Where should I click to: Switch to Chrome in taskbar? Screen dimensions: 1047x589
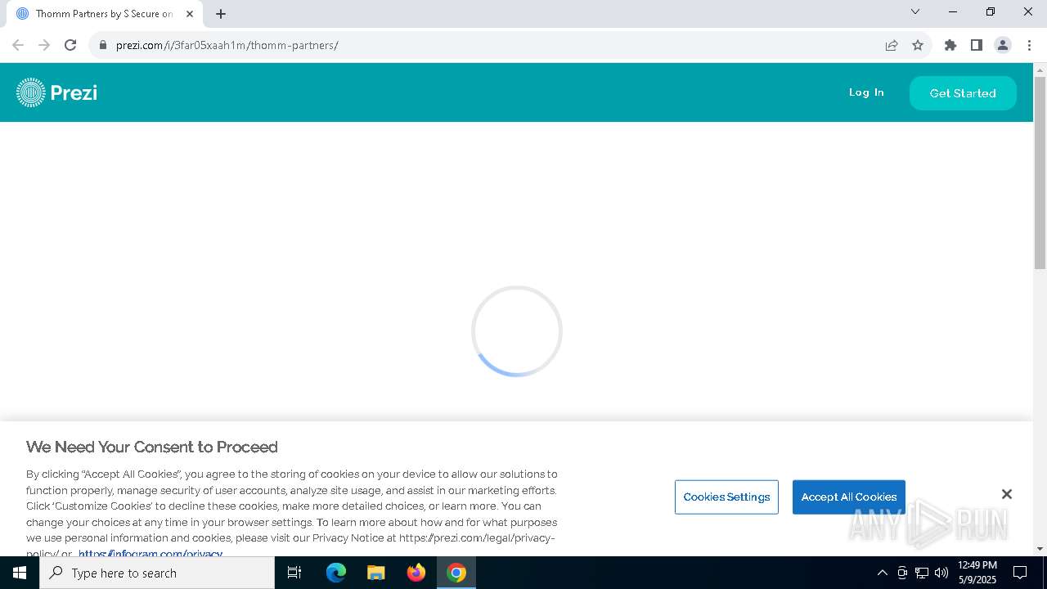[x=456, y=573]
